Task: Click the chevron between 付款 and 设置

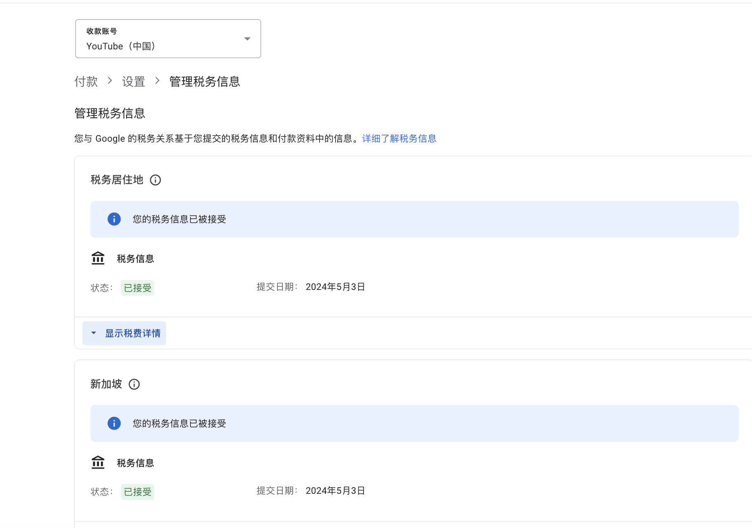Action: [x=110, y=81]
